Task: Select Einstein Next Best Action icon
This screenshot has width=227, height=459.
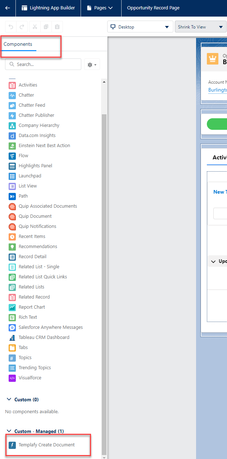Action: (12, 146)
